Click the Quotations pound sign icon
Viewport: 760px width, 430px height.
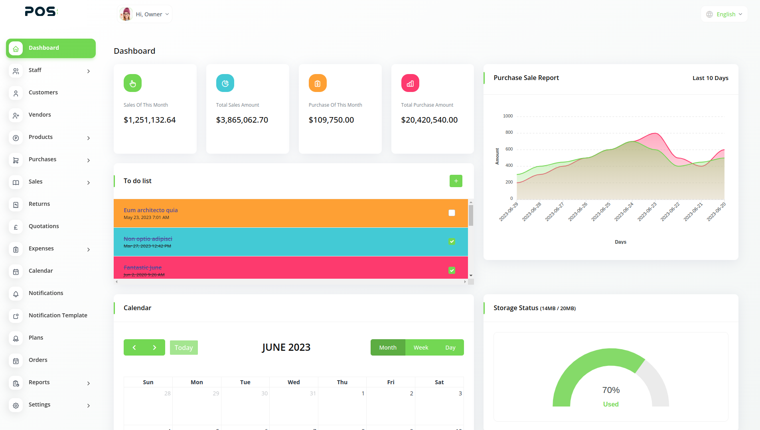pos(16,227)
